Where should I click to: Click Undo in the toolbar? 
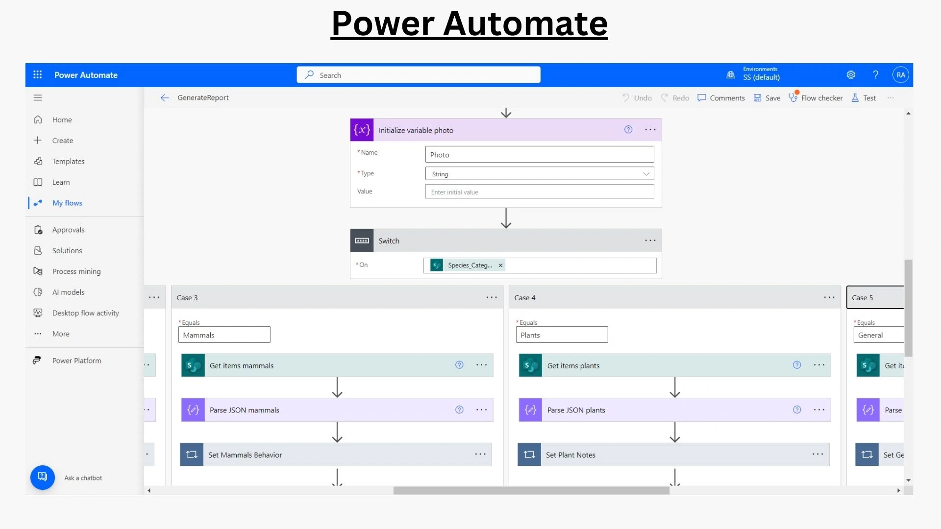tap(637, 98)
